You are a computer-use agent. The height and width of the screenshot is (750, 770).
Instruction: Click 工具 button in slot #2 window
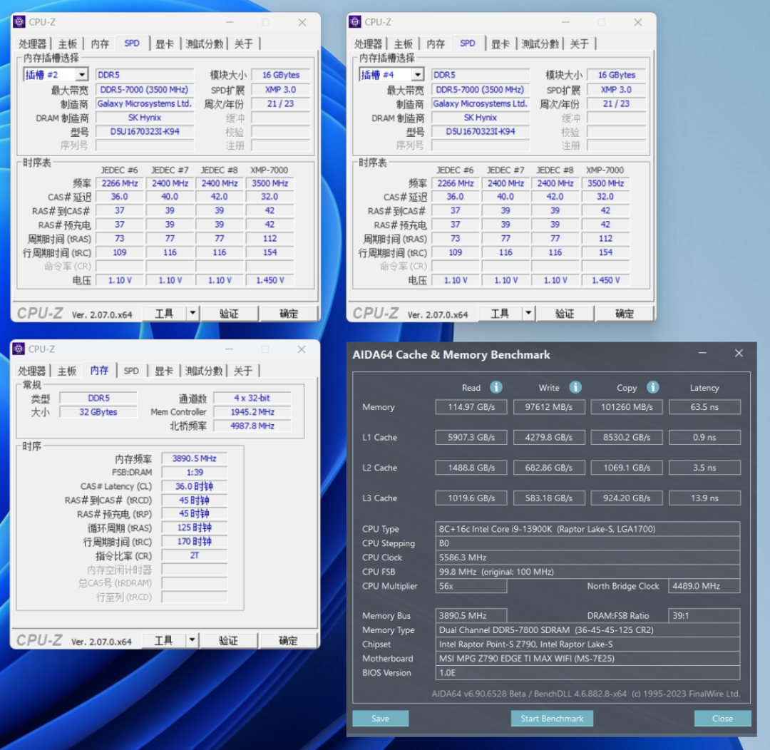(165, 314)
